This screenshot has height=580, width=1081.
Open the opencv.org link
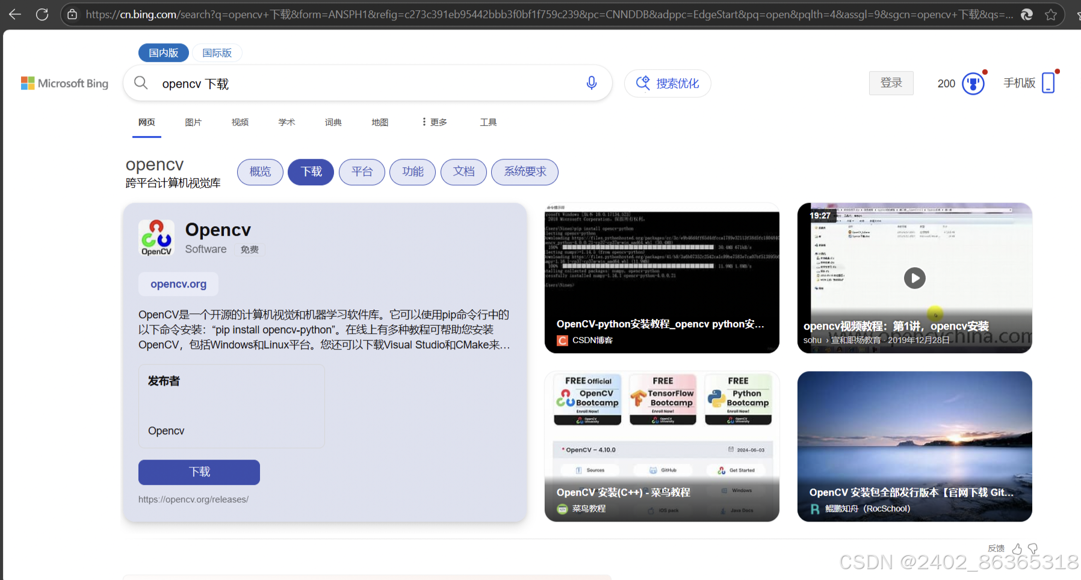pos(178,284)
